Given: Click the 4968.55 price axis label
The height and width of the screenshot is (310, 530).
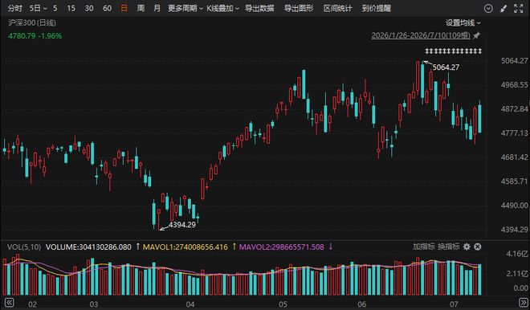Looking at the screenshot, I should (514, 85).
